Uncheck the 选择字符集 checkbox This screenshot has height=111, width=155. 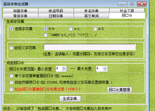[11, 29]
